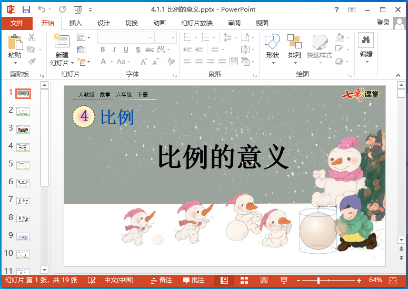Toggle text Shadow S button
This screenshot has height=289, width=408.
pyautogui.click(x=137, y=49)
